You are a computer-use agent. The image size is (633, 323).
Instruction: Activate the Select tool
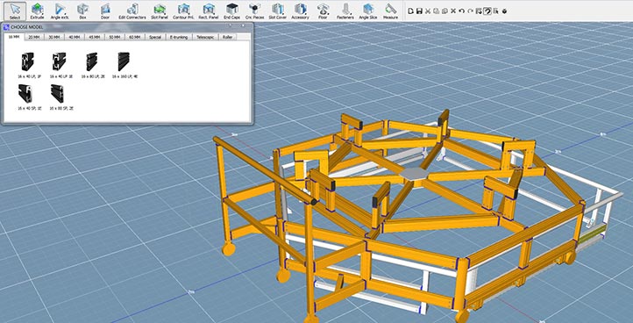tap(15, 11)
